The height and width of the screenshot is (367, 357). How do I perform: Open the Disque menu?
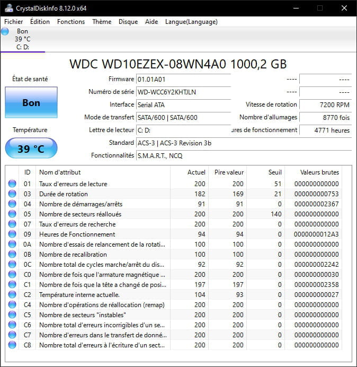click(128, 22)
